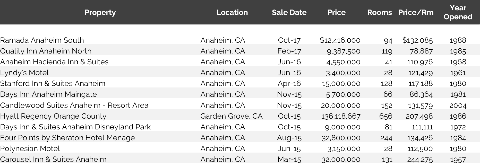Viewport: 480px width, 168px height.
Task: Select Carousel Inn & Suites Anaheim row
Action: [x=240, y=159]
